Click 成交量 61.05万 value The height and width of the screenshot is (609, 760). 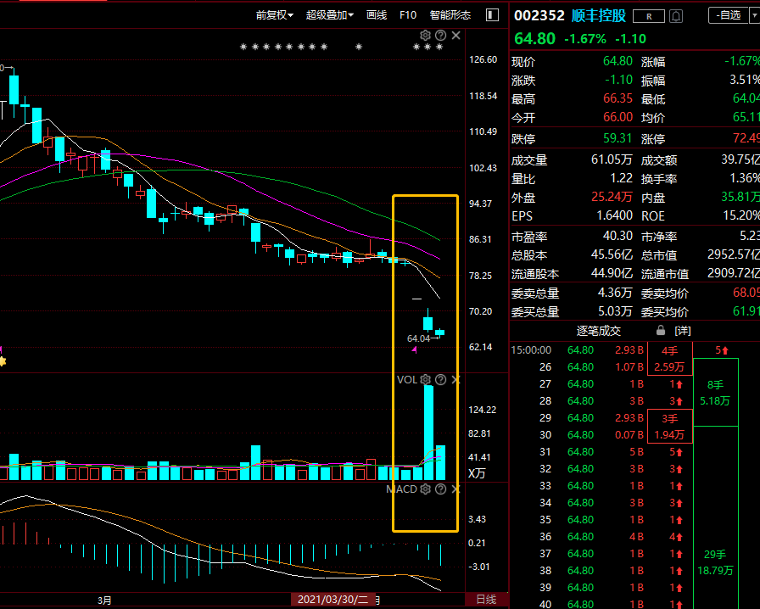pos(612,159)
